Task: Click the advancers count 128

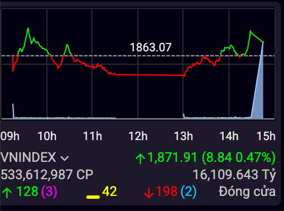Action: point(27,191)
